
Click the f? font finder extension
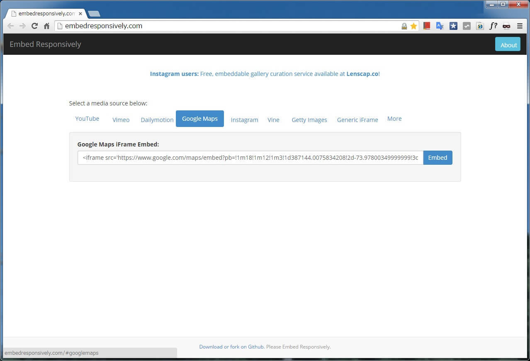(x=493, y=26)
